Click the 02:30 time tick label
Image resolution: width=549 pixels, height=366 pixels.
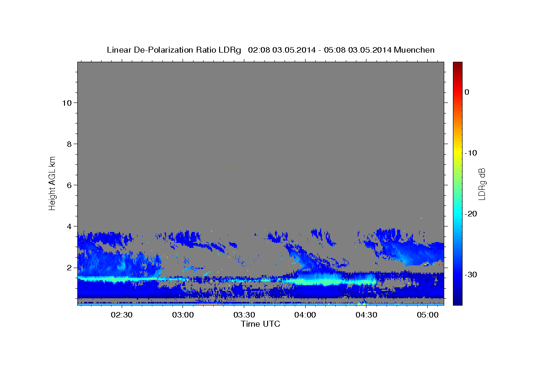tap(122, 315)
